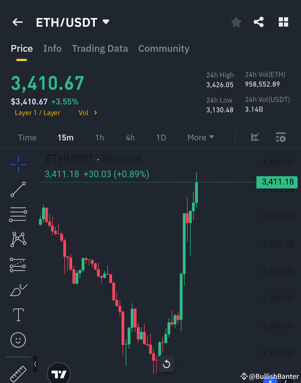301x383 pixels.
Task: Open the More timeframes dropdown
Action: (200, 137)
